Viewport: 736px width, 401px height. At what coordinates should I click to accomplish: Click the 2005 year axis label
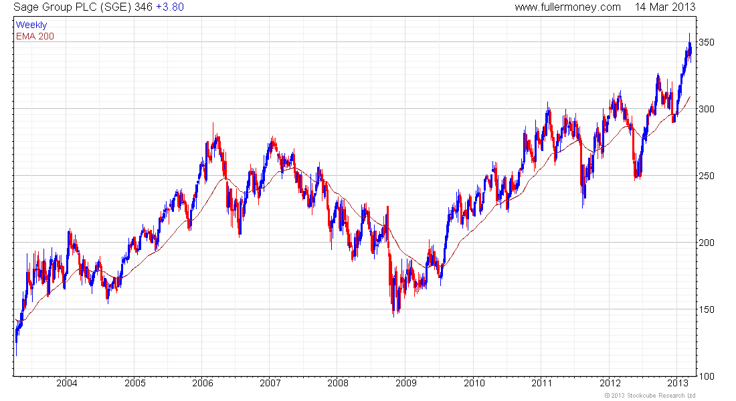tap(135, 383)
